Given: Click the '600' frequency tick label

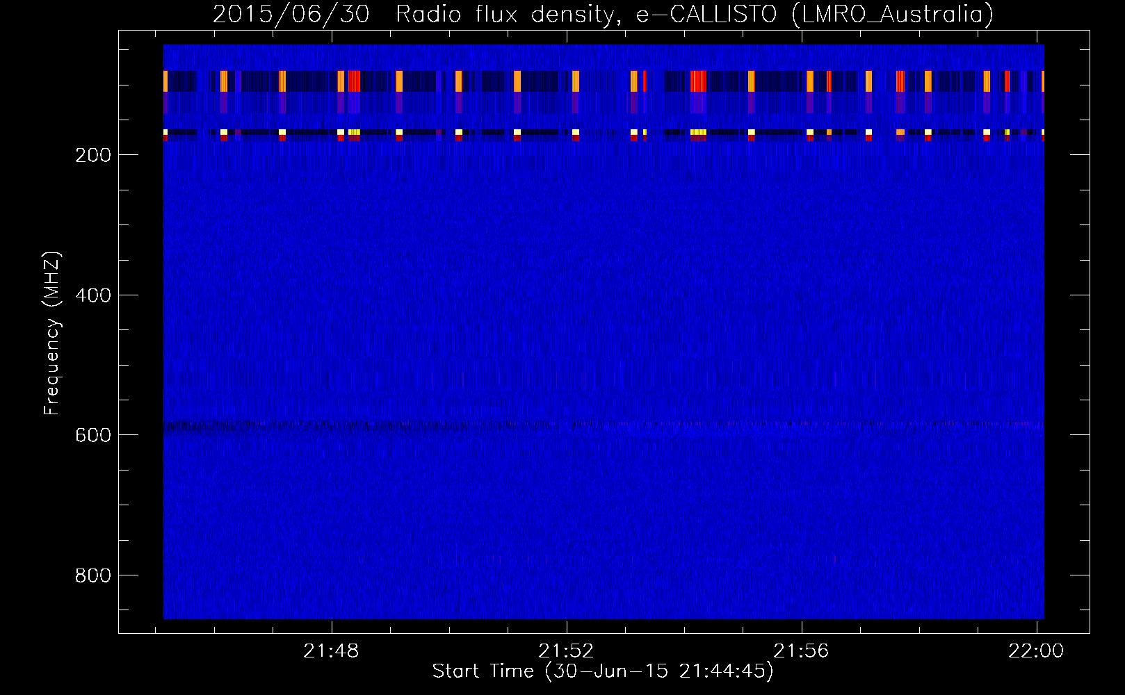Looking at the screenshot, I should coord(93,435).
